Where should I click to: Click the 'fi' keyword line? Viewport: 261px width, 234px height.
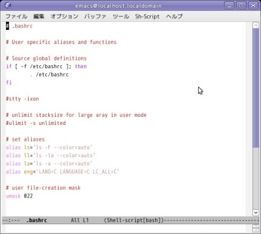pos(9,83)
